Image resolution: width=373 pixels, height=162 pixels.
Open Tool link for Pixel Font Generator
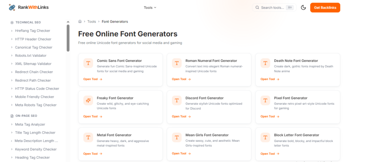coord(270,116)
